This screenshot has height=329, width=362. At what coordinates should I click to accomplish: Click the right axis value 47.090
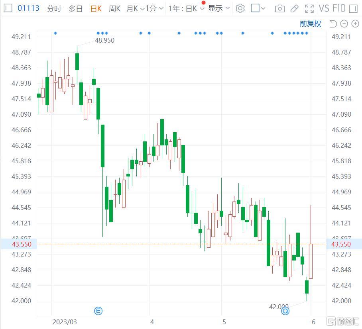(x=341, y=114)
